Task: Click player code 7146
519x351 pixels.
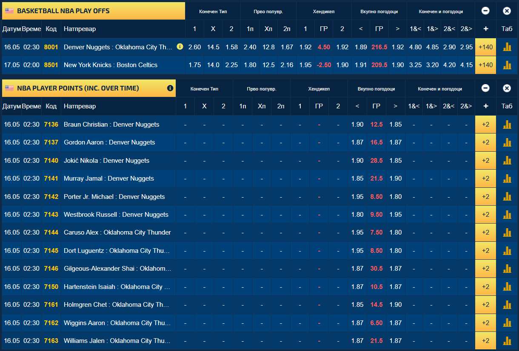Action: pyautogui.click(x=51, y=269)
